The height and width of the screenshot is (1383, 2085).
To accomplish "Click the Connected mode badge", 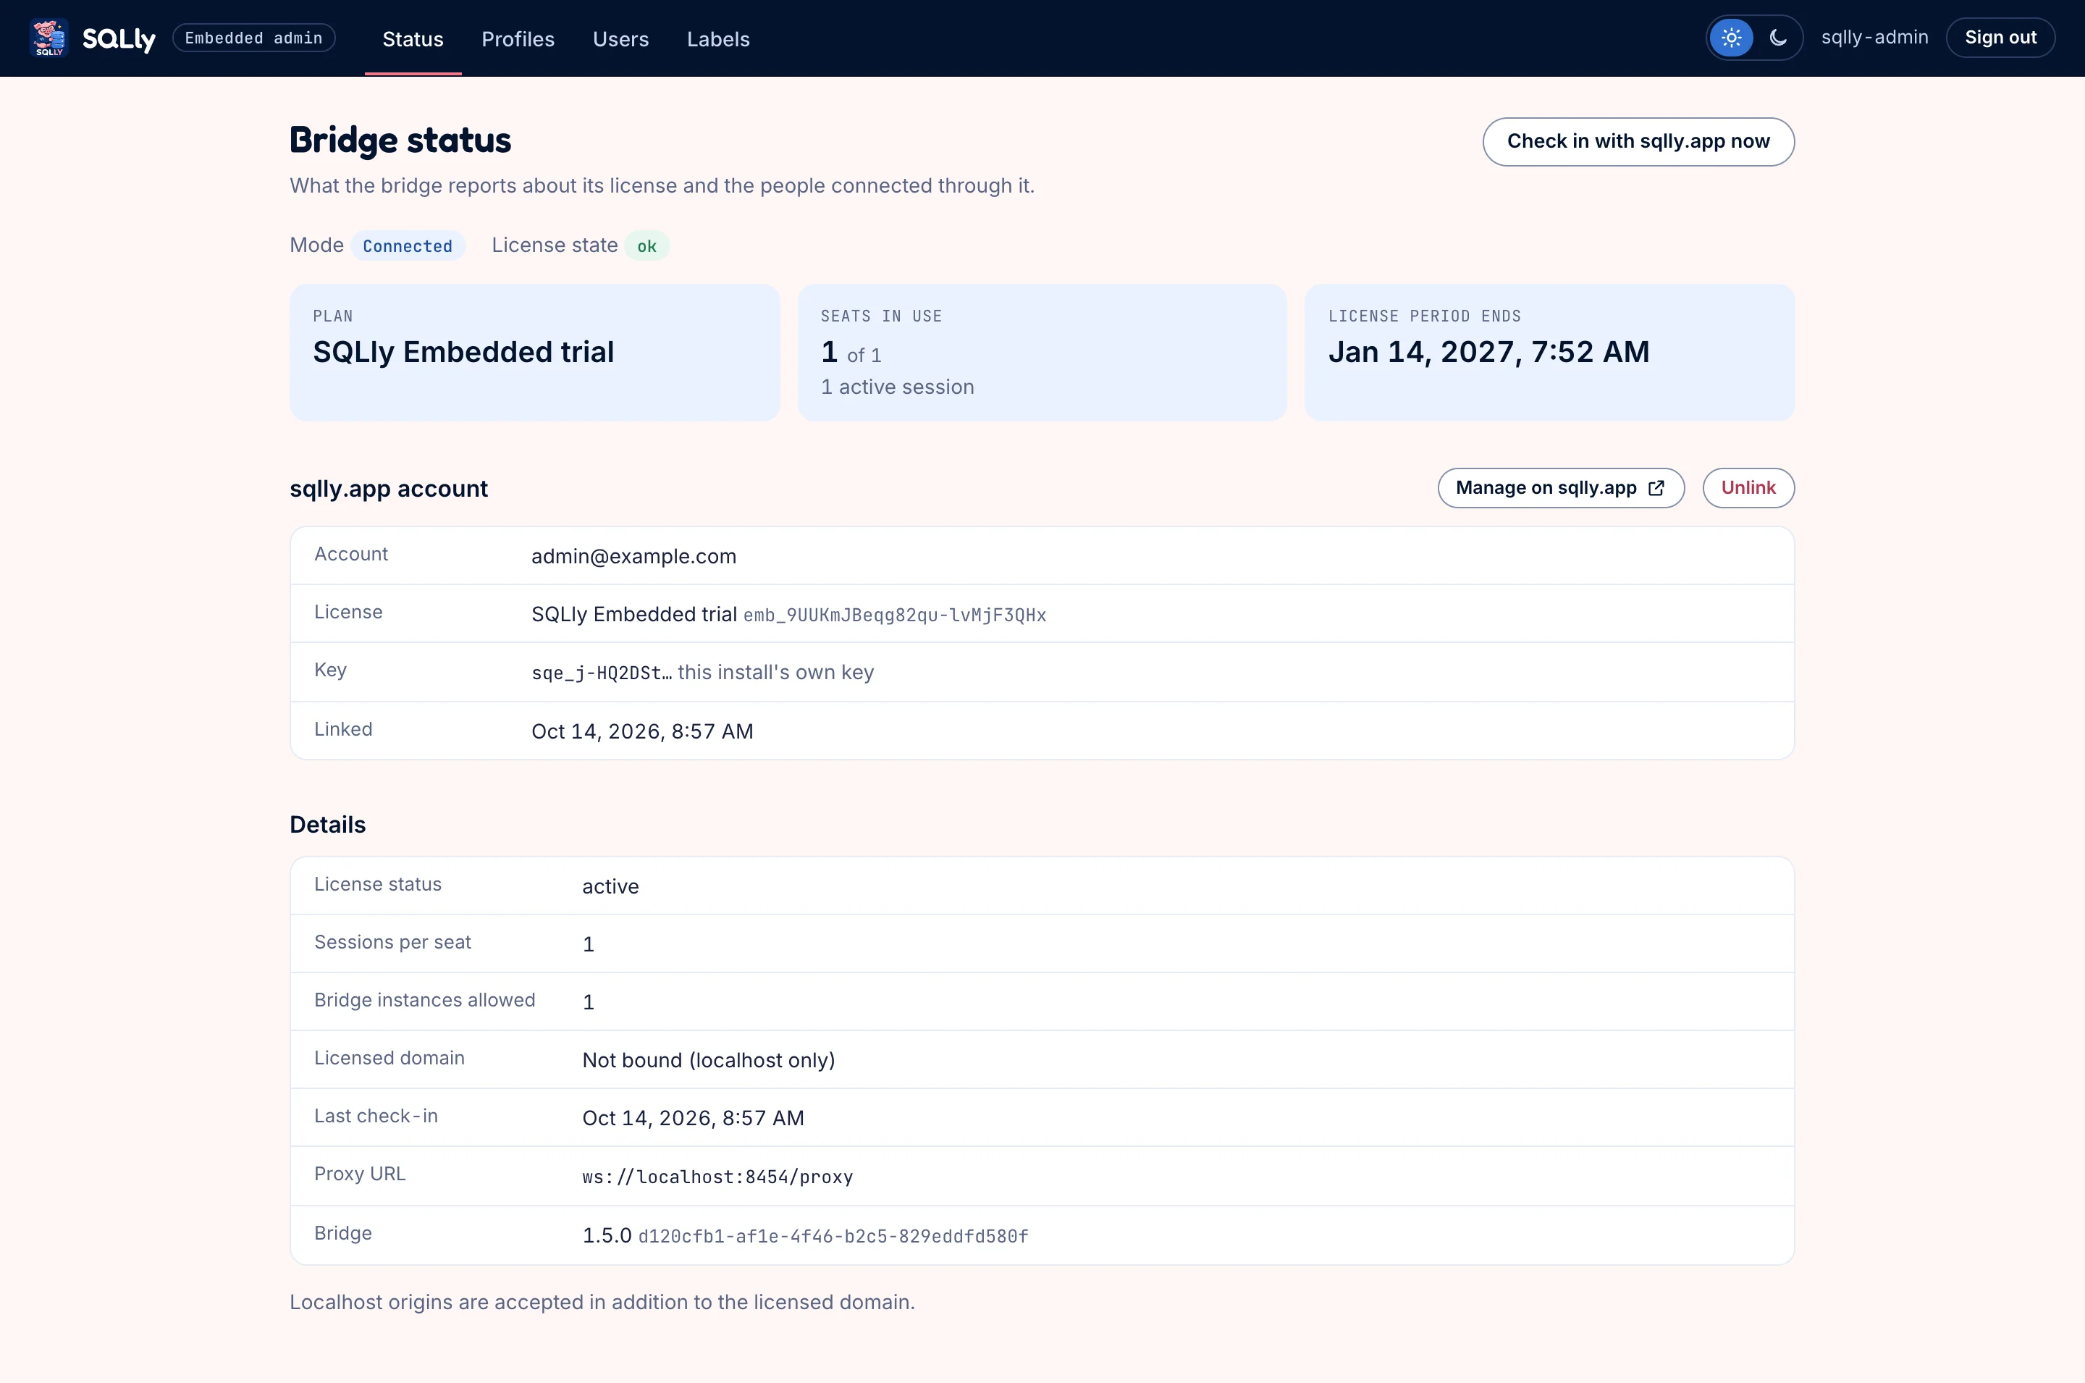I will coord(408,246).
